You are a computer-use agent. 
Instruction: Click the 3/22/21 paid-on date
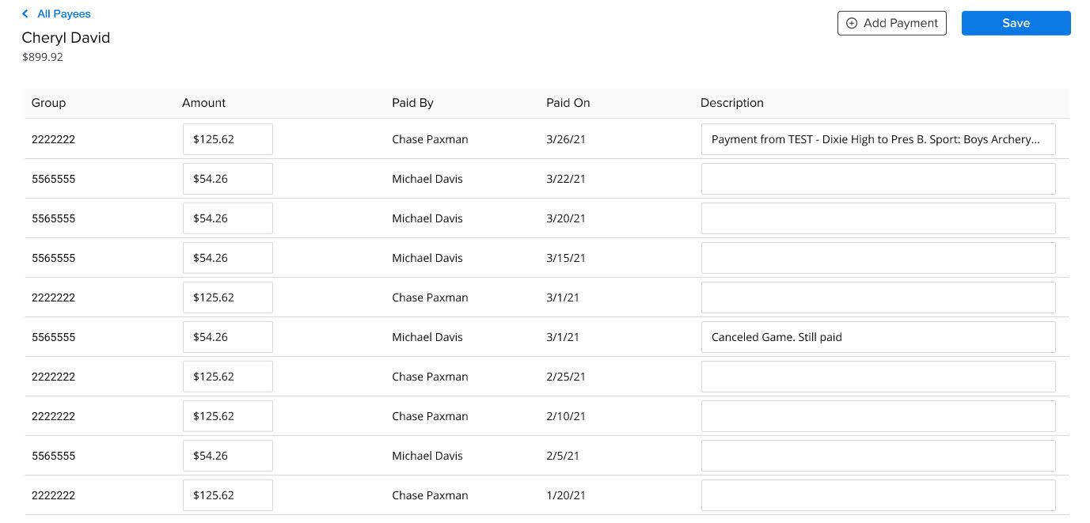pyautogui.click(x=566, y=179)
